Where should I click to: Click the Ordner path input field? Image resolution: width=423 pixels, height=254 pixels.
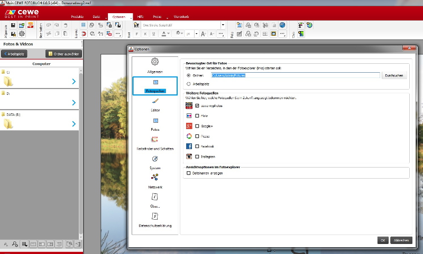point(295,75)
